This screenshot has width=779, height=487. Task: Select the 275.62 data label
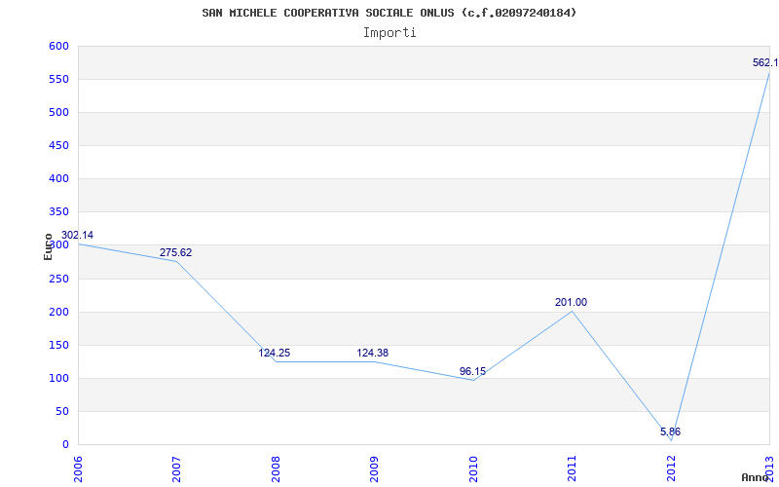tap(175, 252)
